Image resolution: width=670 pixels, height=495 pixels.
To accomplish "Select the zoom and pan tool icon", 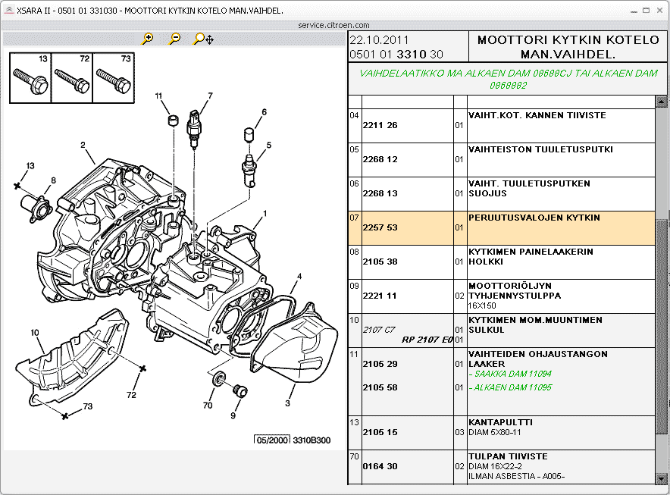I will [x=203, y=39].
